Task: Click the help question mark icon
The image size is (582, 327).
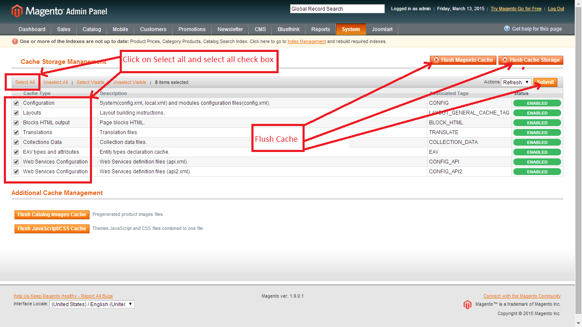Action: [507, 29]
